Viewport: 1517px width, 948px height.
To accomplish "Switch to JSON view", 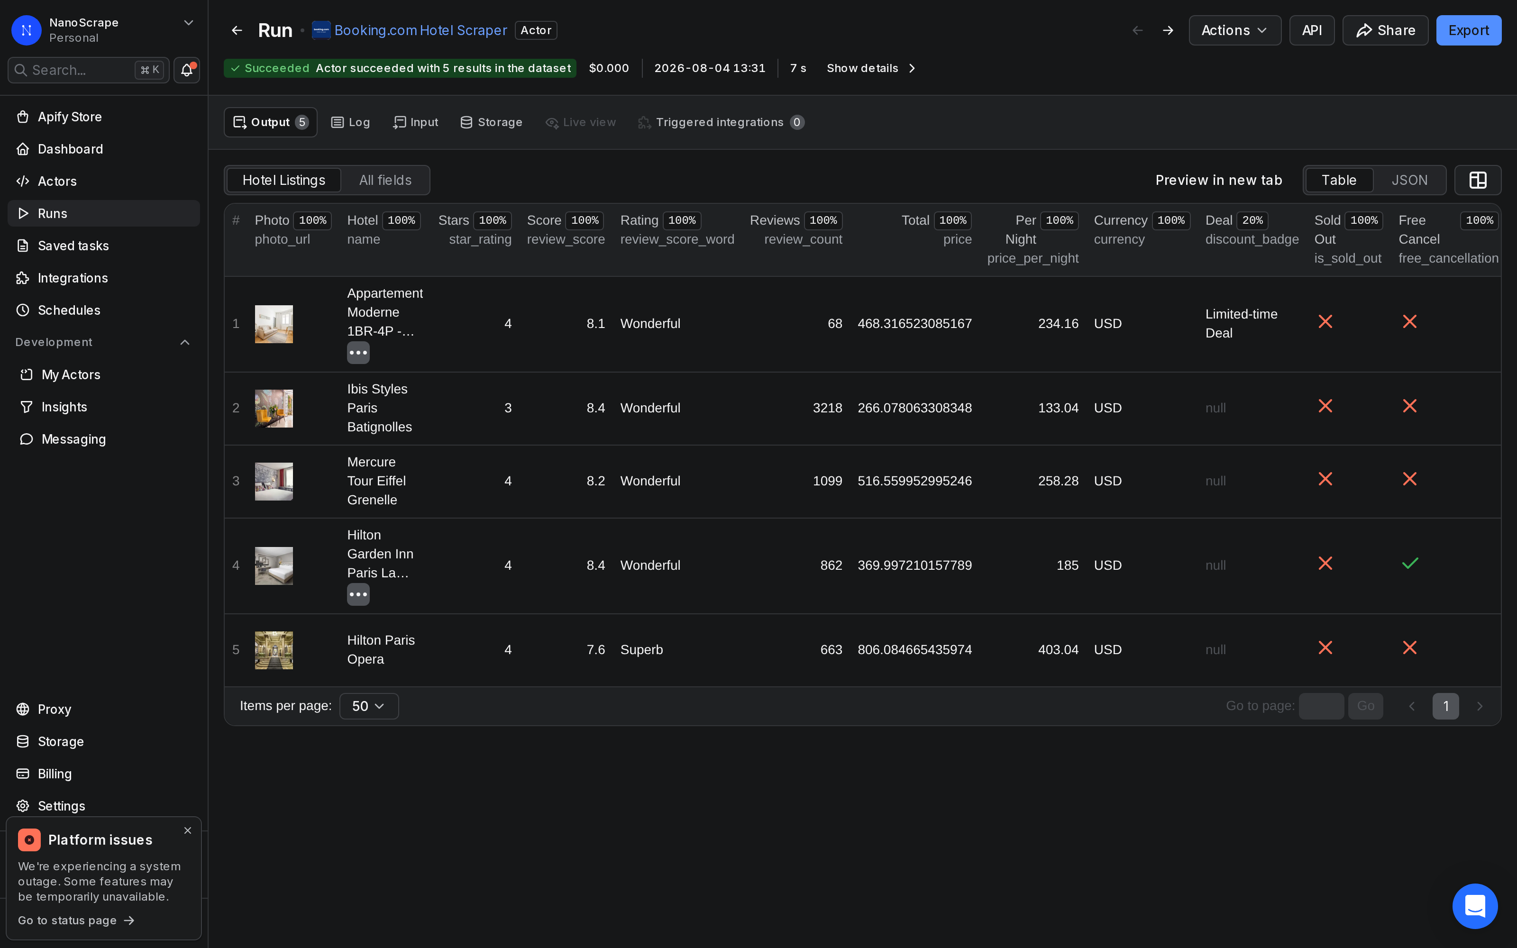I will [1409, 181].
